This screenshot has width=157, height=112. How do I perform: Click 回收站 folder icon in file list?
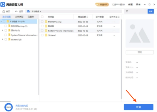[x=46, y=26]
